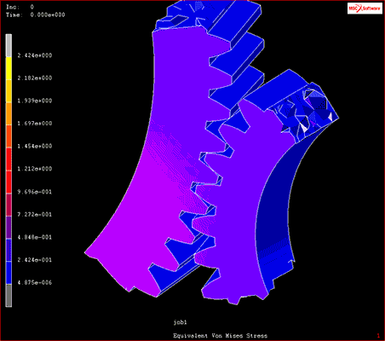The image size is (385, 341).
Task: Pick the blue legend band above 4.875e-006
Action: pyautogui.click(x=9, y=273)
